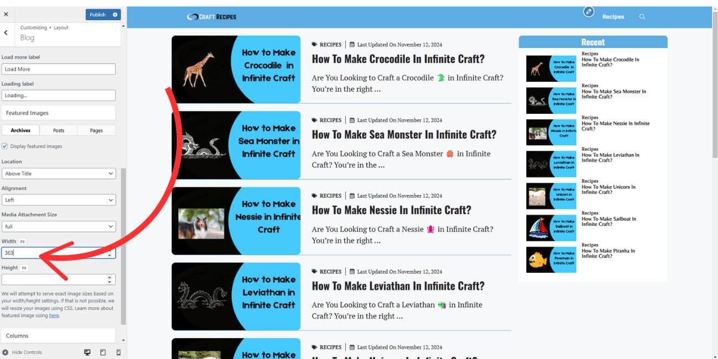This screenshot has height=359, width=718.
Task: Click RECIPES category on Leviathan post
Action: [x=330, y=271]
